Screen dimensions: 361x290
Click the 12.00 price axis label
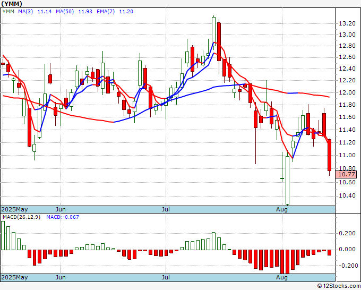[347, 92]
